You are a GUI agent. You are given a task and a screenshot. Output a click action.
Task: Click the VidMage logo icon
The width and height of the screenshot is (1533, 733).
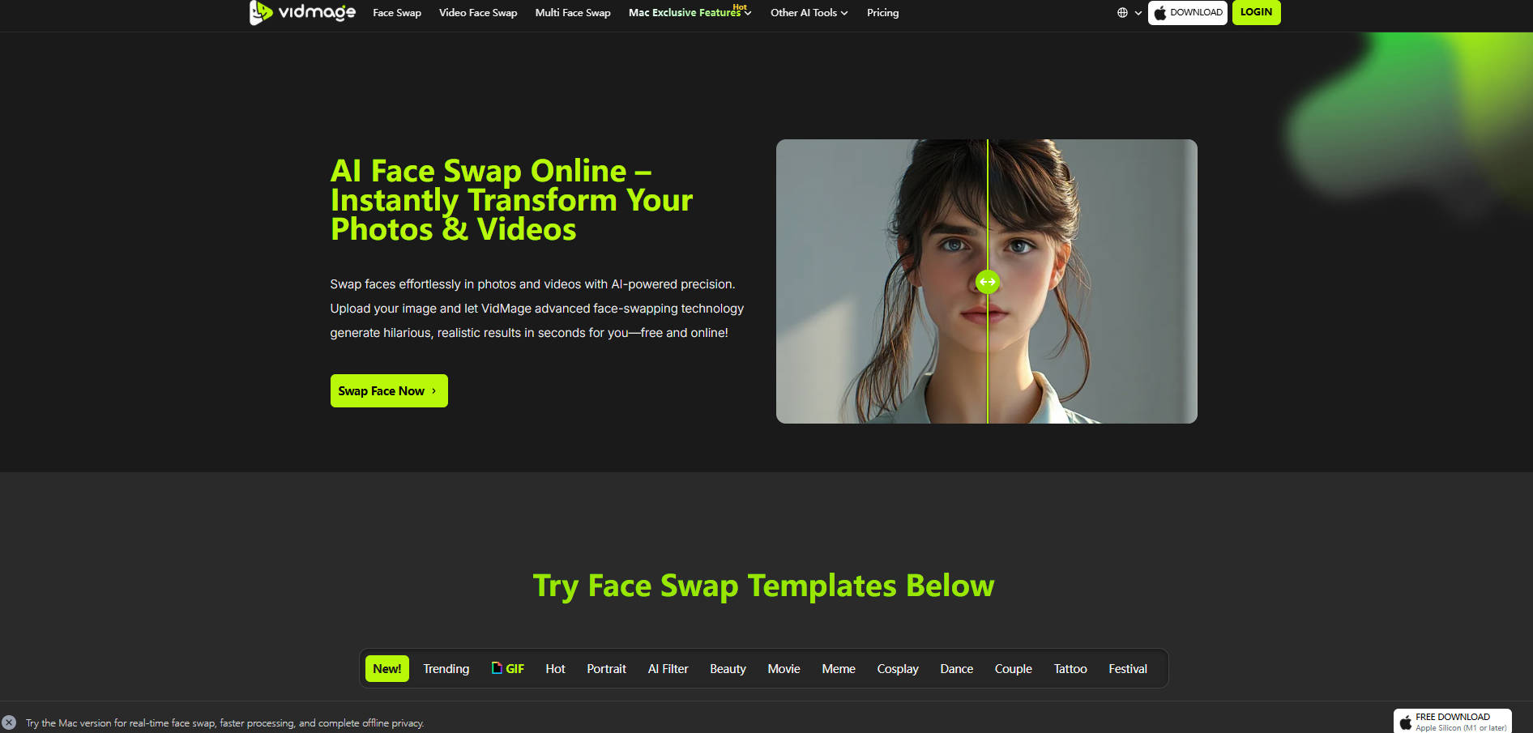[x=260, y=12]
